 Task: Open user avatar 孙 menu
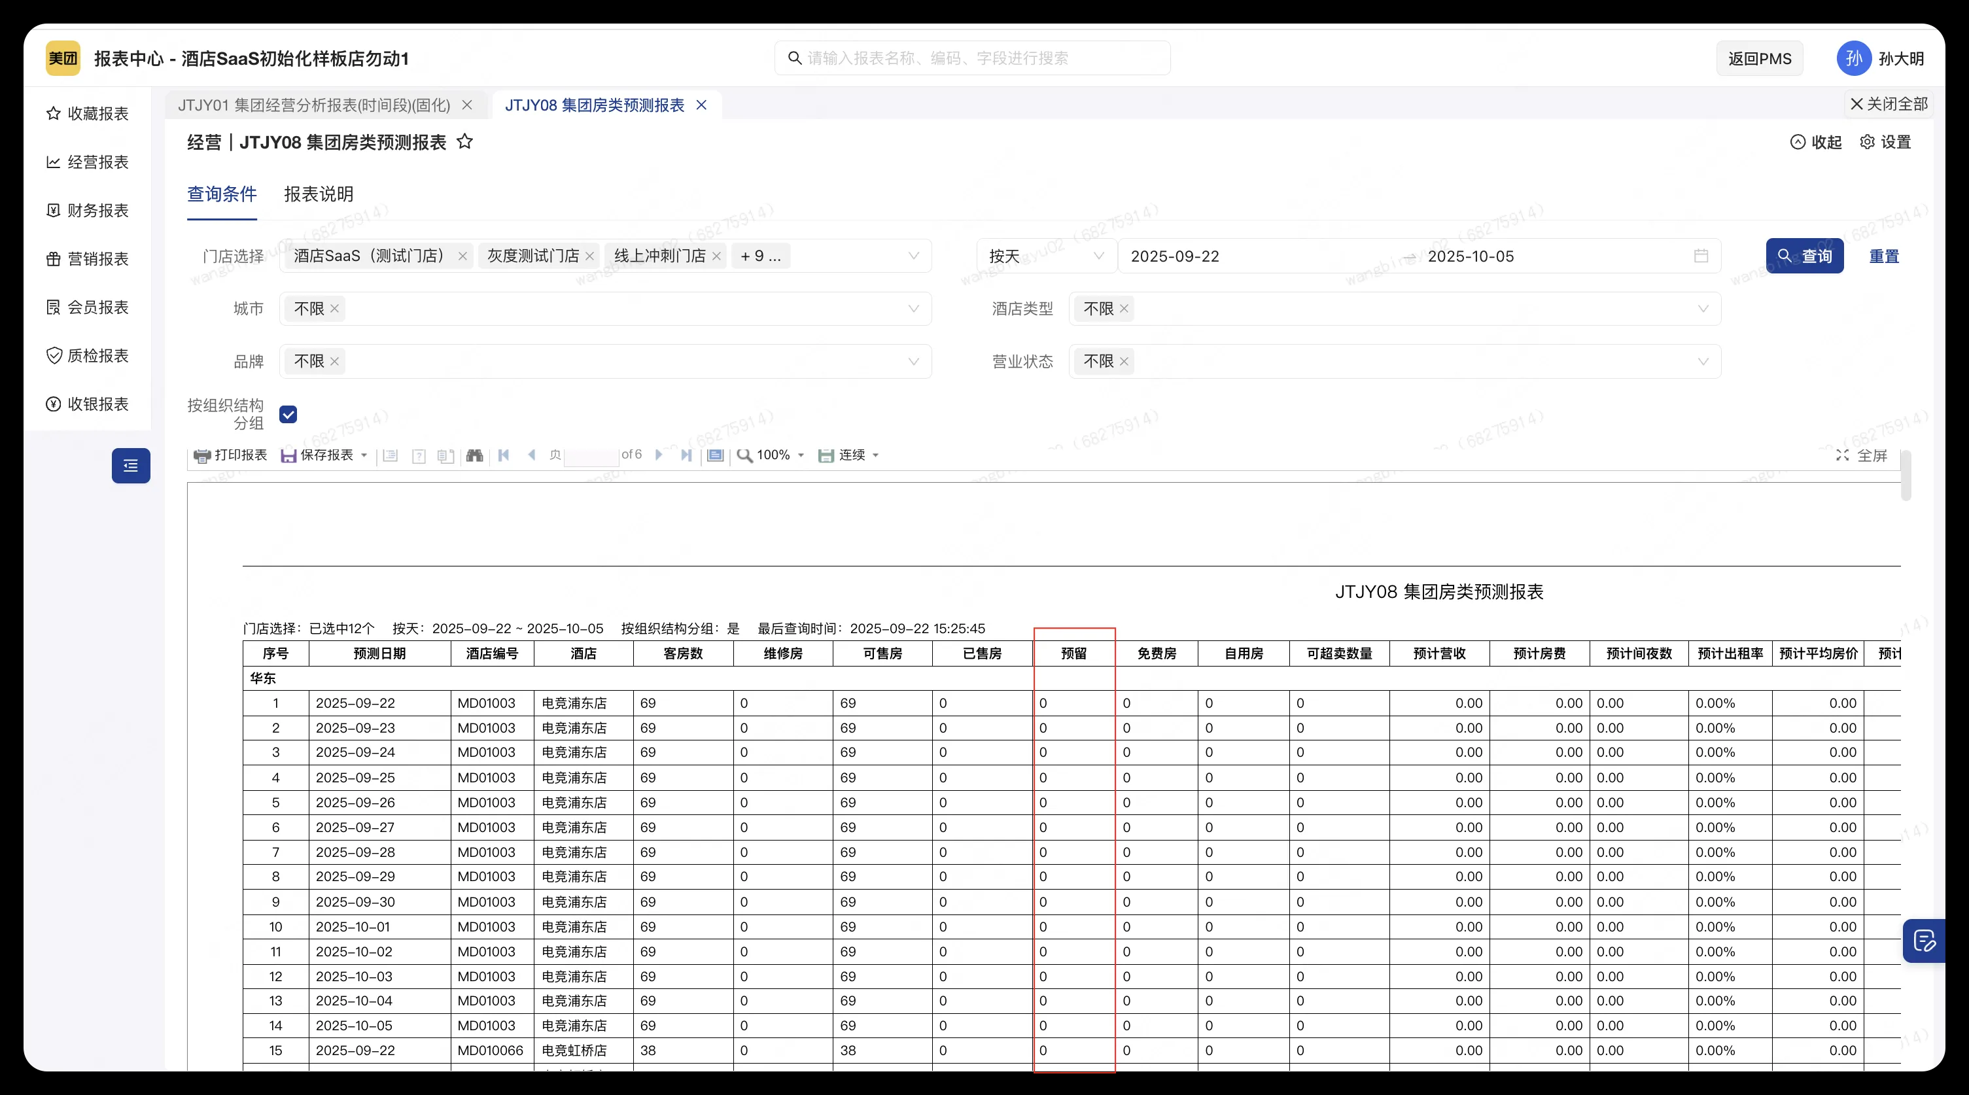point(1854,59)
